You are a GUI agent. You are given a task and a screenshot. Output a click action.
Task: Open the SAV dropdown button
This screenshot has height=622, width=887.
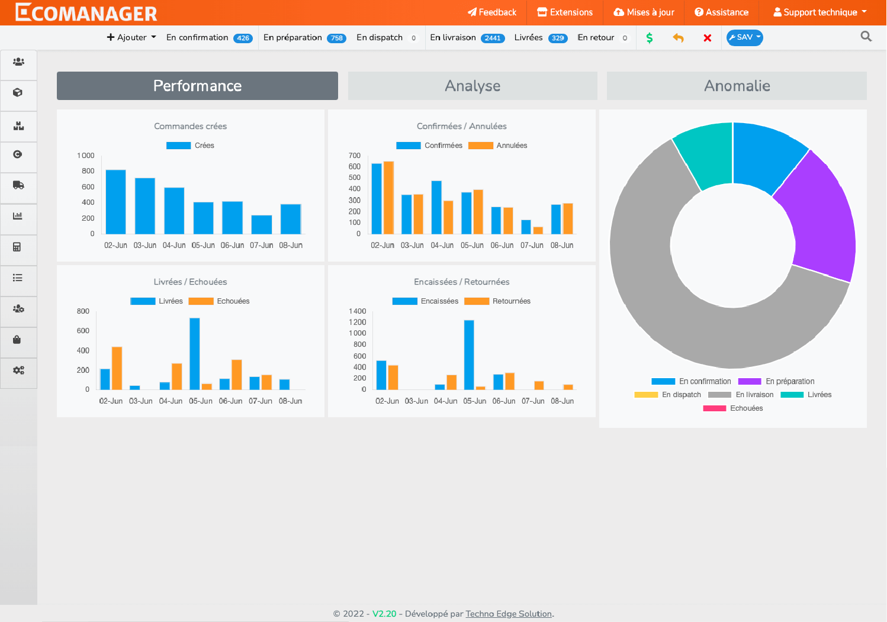pyautogui.click(x=744, y=37)
